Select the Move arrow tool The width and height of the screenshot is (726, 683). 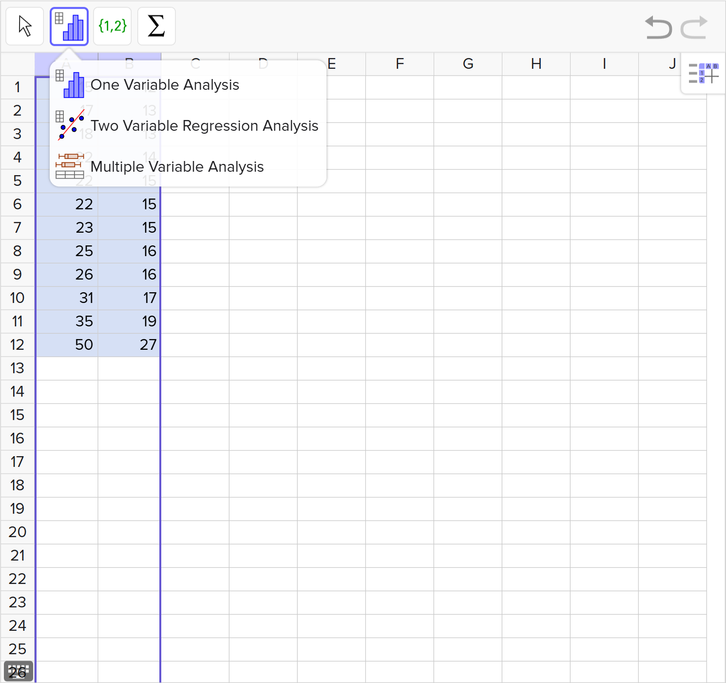[x=25, y=26]
